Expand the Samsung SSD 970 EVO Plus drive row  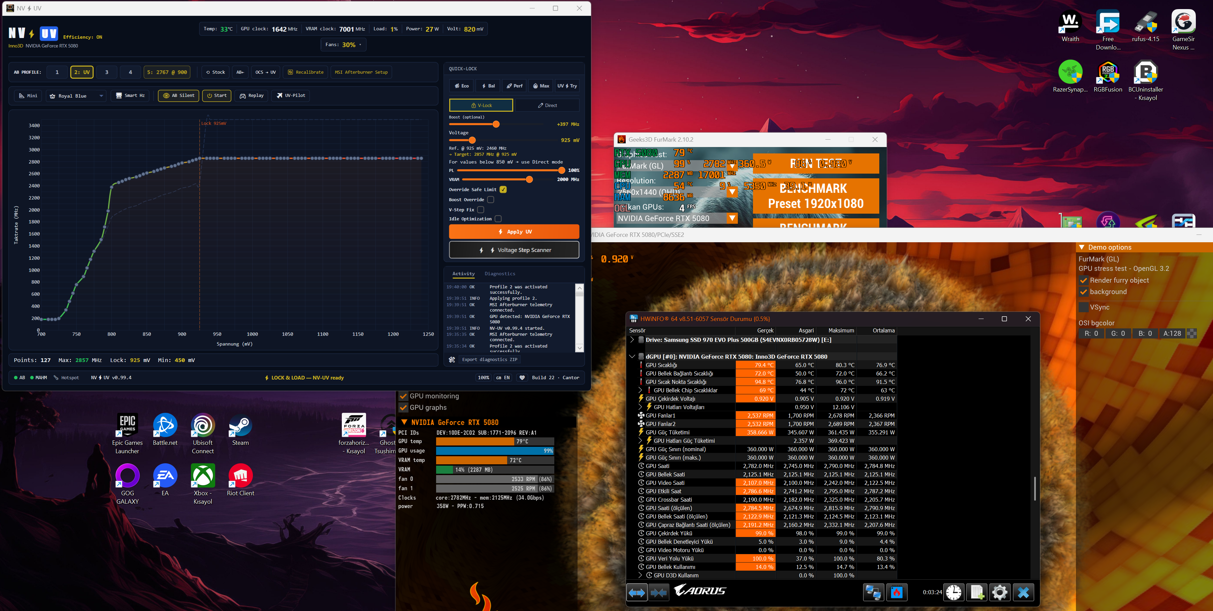632,339
